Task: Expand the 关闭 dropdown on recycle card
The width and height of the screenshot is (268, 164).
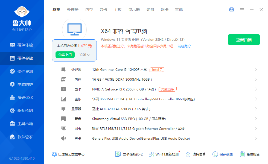Action: (x=85, y=55)
